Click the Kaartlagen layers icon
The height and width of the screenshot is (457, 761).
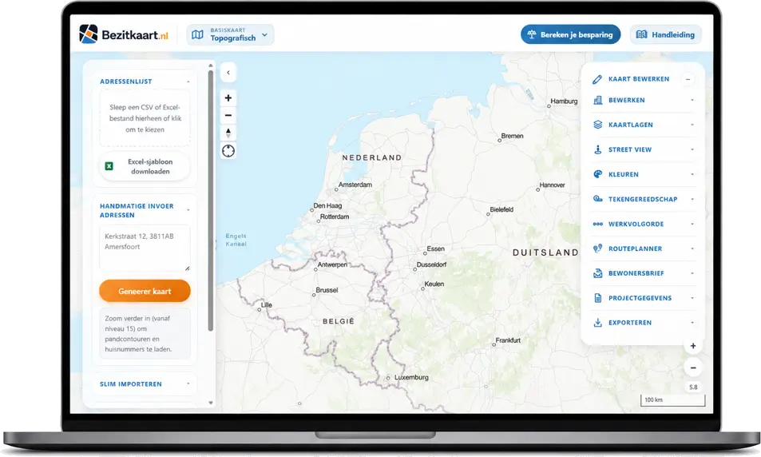(x=598, y=125)
